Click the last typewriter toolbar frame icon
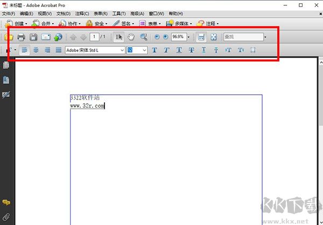This screenshot has width=323, height=225. coord(253,50)
